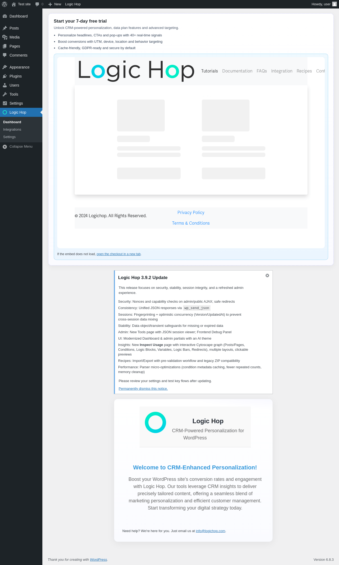Go to Documentation in the embedded navigation
Image resolution: width=339 pixels, height=565 pixels.
(237, 71)
